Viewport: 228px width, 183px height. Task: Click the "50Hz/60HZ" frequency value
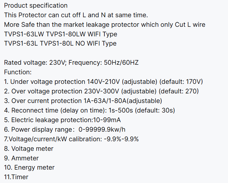pyautogui.click(x=121, y=62)
